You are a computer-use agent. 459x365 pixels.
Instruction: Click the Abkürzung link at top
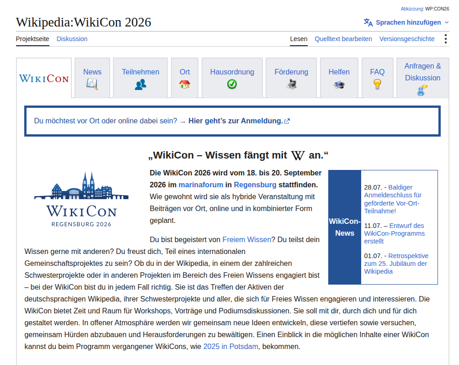(412, 9)
